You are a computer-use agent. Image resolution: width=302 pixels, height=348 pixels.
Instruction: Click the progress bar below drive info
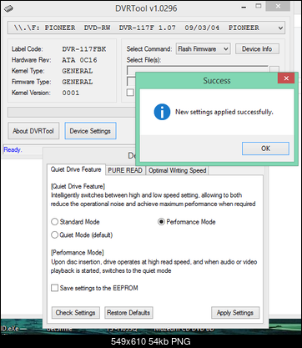tap(72, 113)
